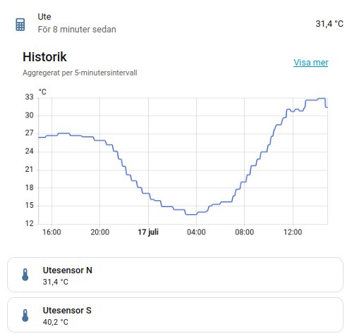
Task: Click the 33 label on temperature axis
Action: click(30, 97)
